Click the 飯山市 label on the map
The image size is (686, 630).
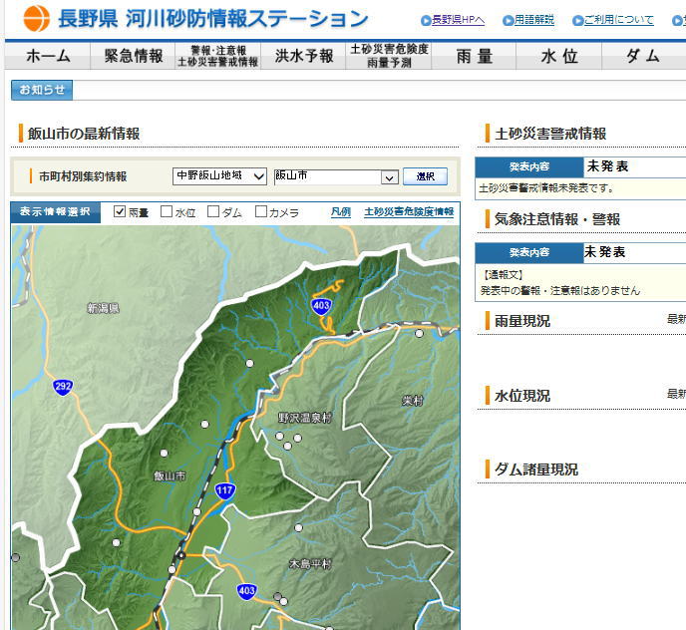(x=170, y=476)
